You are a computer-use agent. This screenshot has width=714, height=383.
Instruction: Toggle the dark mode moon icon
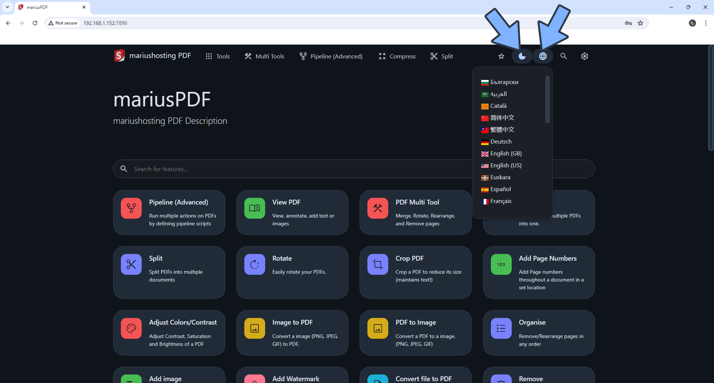click(x=522, y=56)
